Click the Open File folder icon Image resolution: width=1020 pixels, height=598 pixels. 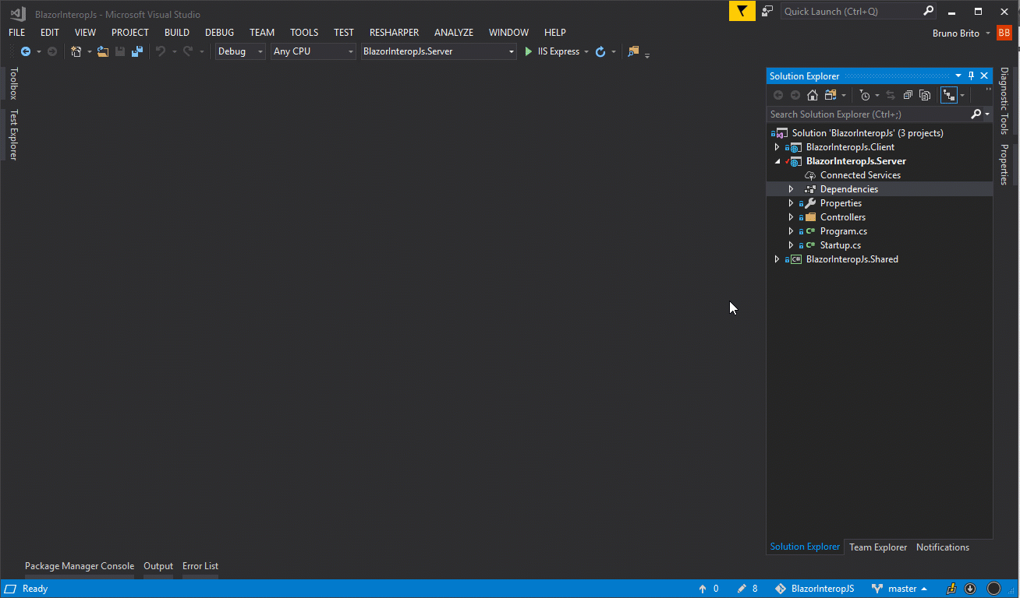coord(103,51)
